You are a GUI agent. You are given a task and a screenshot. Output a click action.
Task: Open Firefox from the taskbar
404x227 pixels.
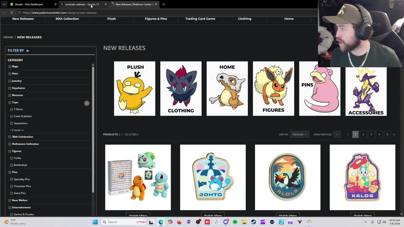coord(179,222)
